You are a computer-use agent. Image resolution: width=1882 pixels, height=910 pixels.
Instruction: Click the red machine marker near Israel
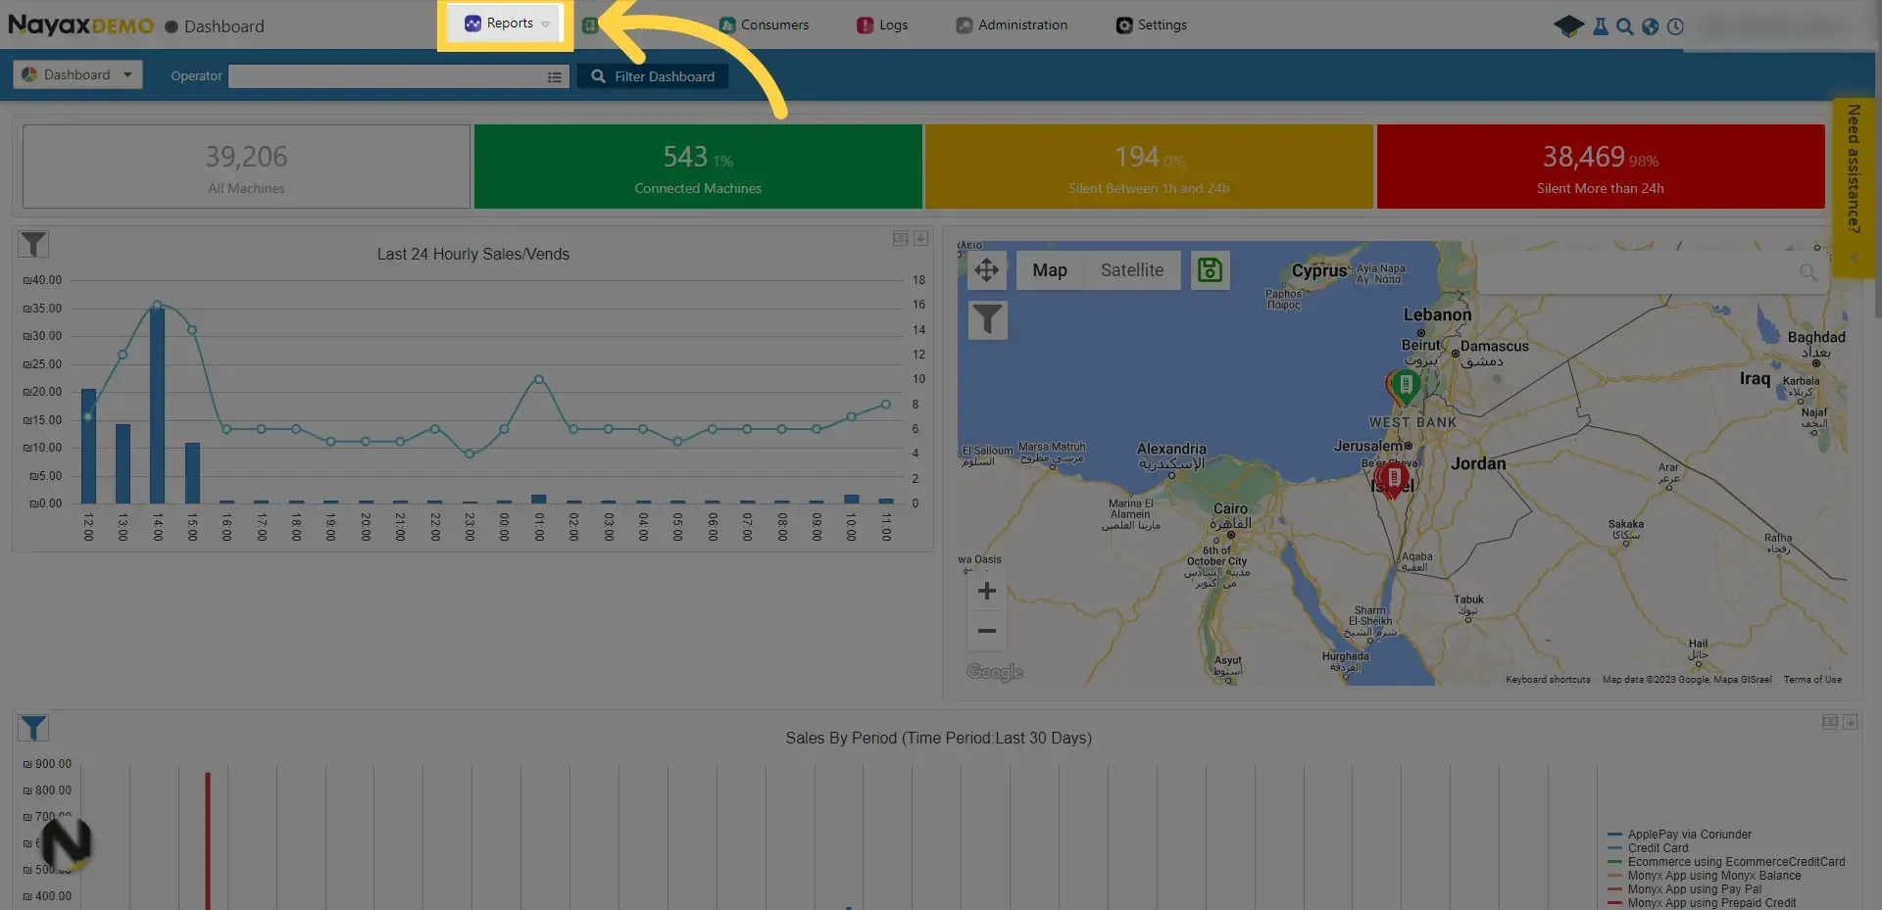(x=1393, y=479)
